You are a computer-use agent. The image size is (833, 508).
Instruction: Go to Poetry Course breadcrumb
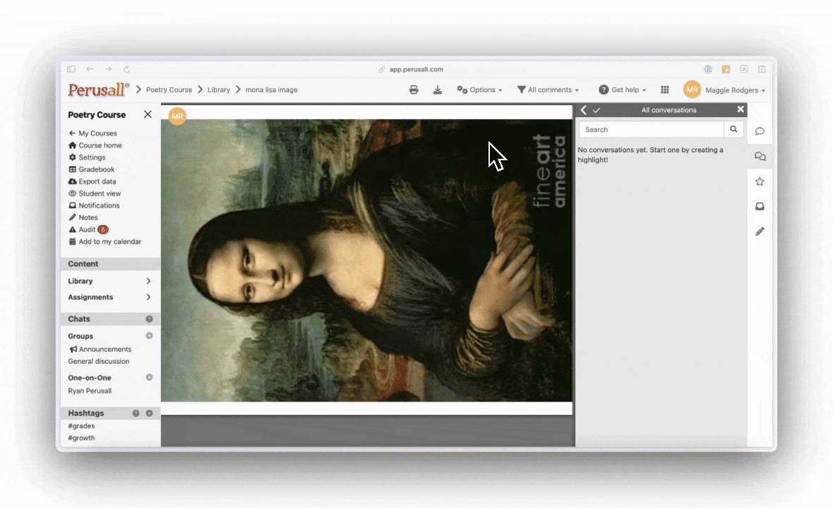click(x=169, y=90)
